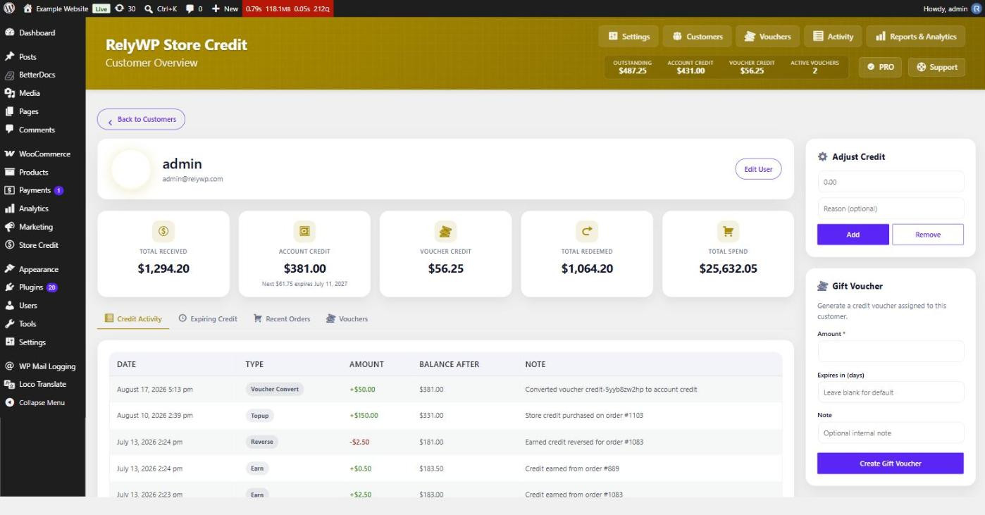The image size is (985, 515).
Task: Open the Ctrl+K search in admin bar
Action: point(161,8)
